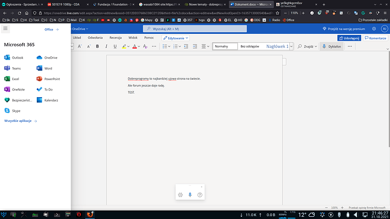Open Pomoc tab
The width and height of the screenshot is (390, 219).
(x=149, y=38)
